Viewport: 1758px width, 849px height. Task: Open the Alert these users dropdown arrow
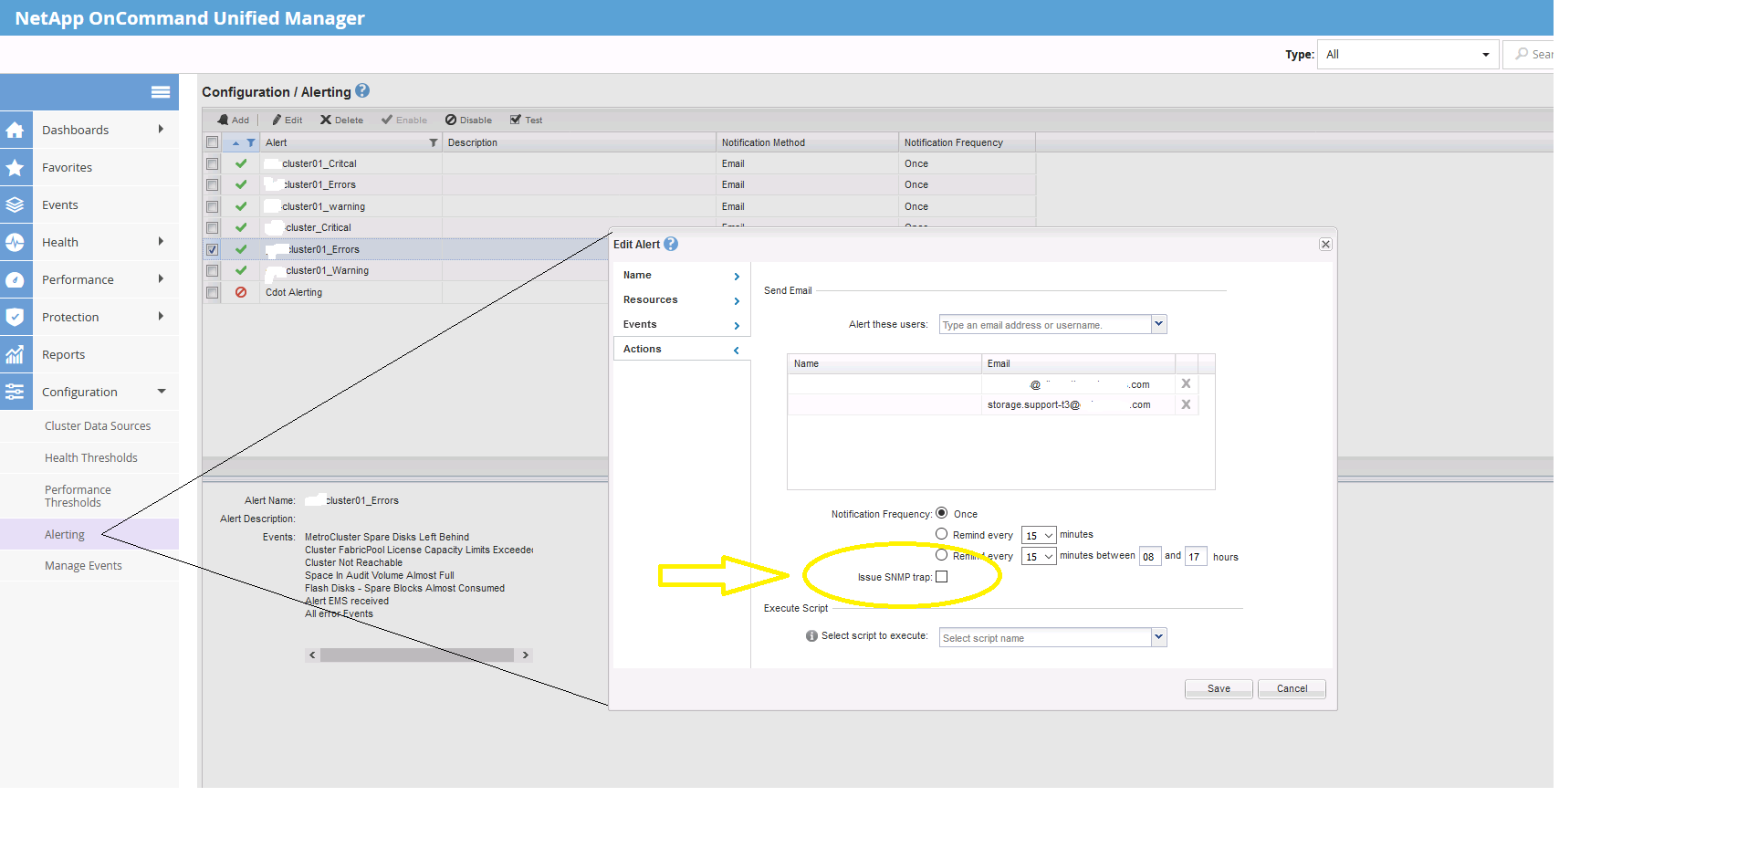click(x=1158, y=324)
